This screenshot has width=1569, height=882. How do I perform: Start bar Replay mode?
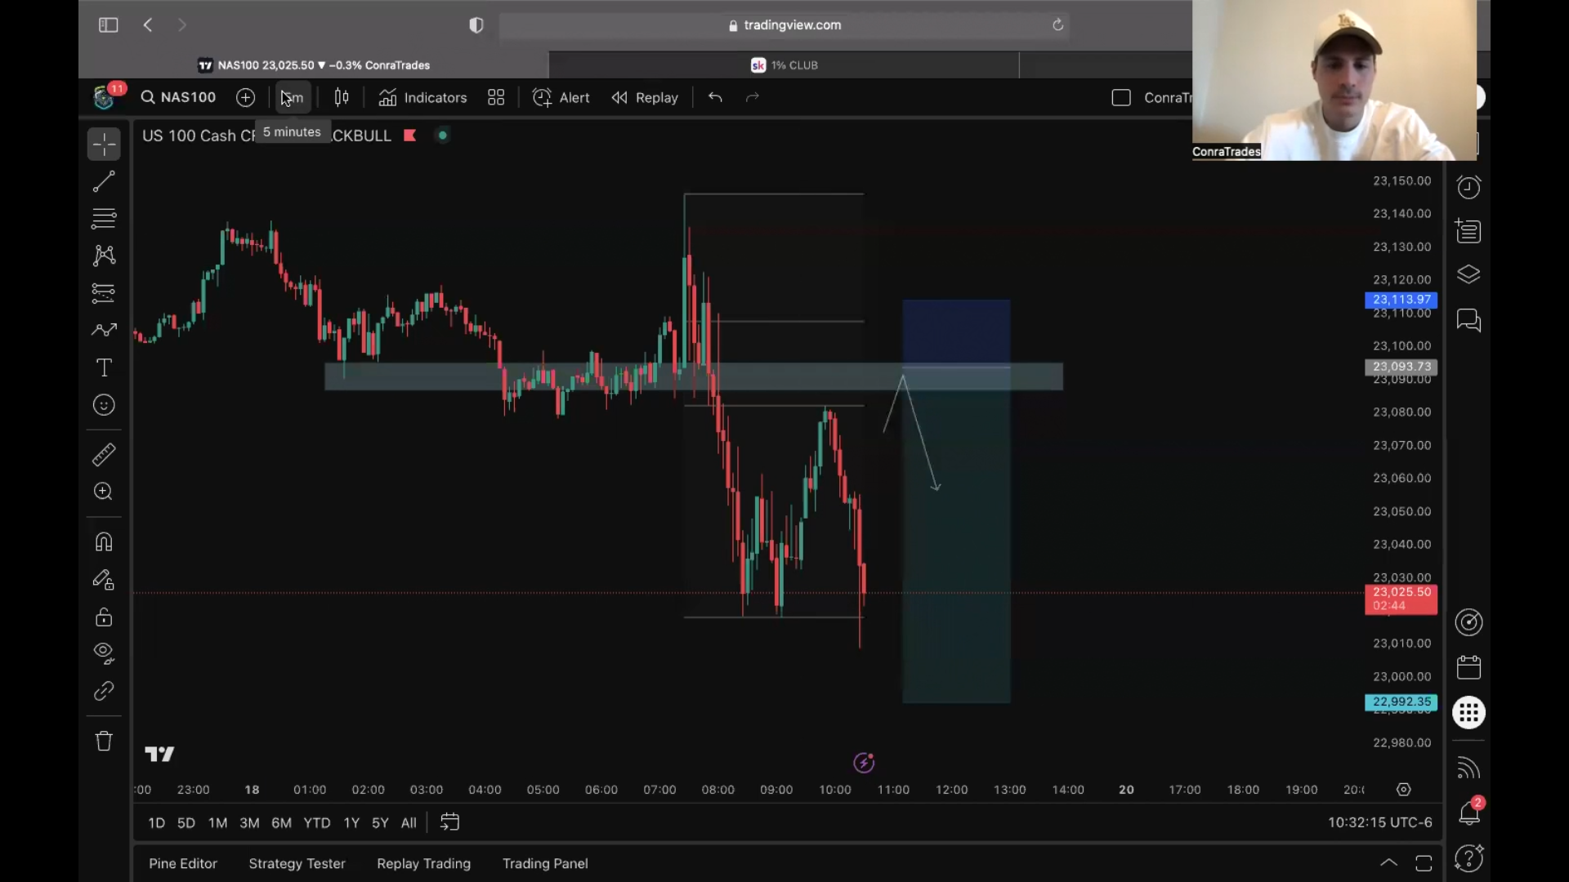pos(645,97)
